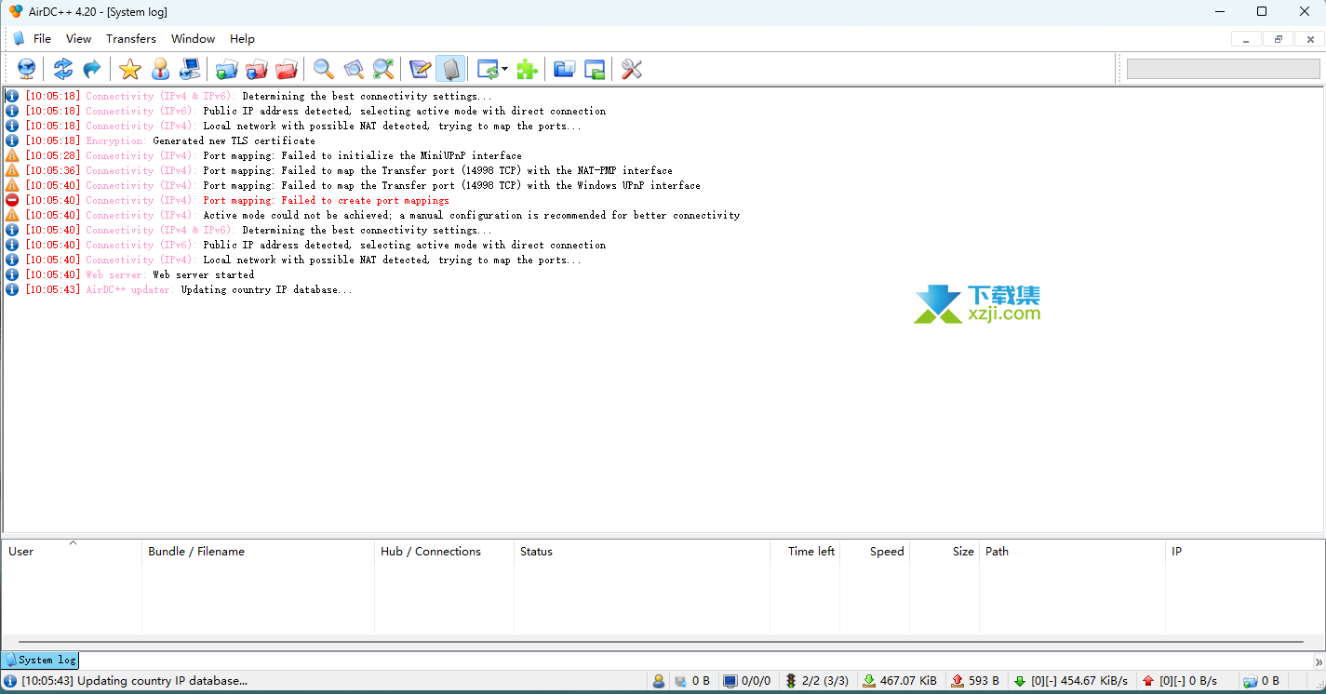Click the 'Web server started' log entry
Screen dimensions: 1326x694
click(203, 274)
